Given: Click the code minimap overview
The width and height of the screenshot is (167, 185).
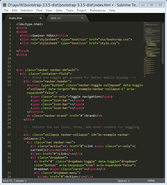Looking at the screenshot, I should (x=152, y=50).
